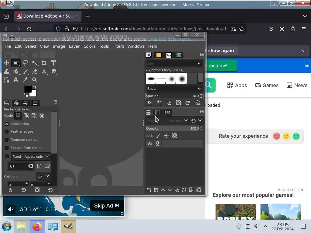
Task: Open Softonic Games link
Action: tap(267, 85)
